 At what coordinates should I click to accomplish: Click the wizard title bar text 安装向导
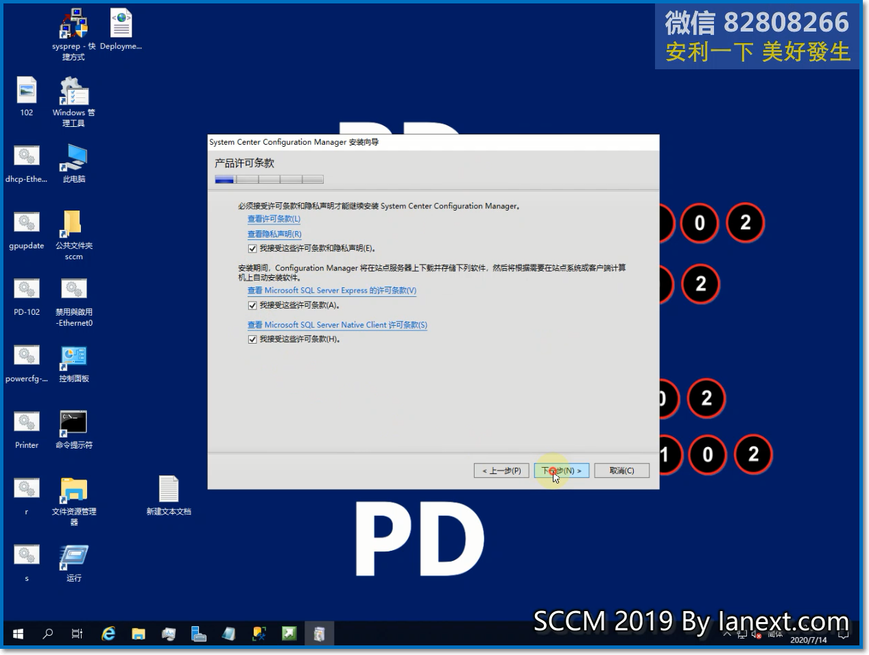pyautogui.click(x=364, y=142)
